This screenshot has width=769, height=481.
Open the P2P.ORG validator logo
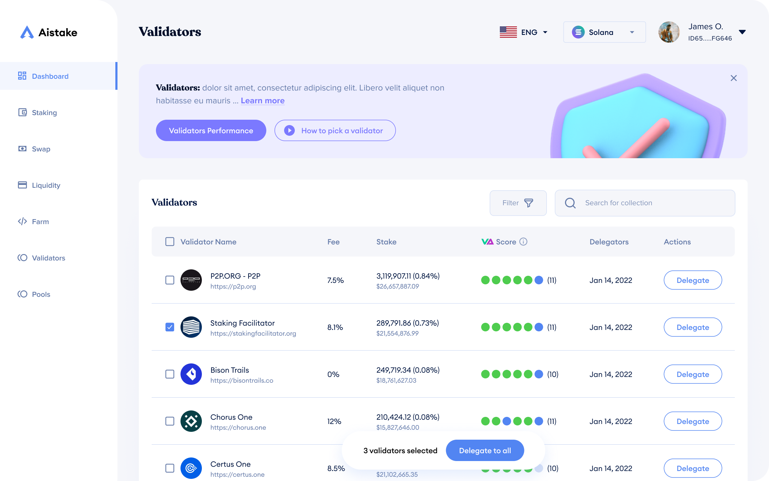(x=191, y=280)
